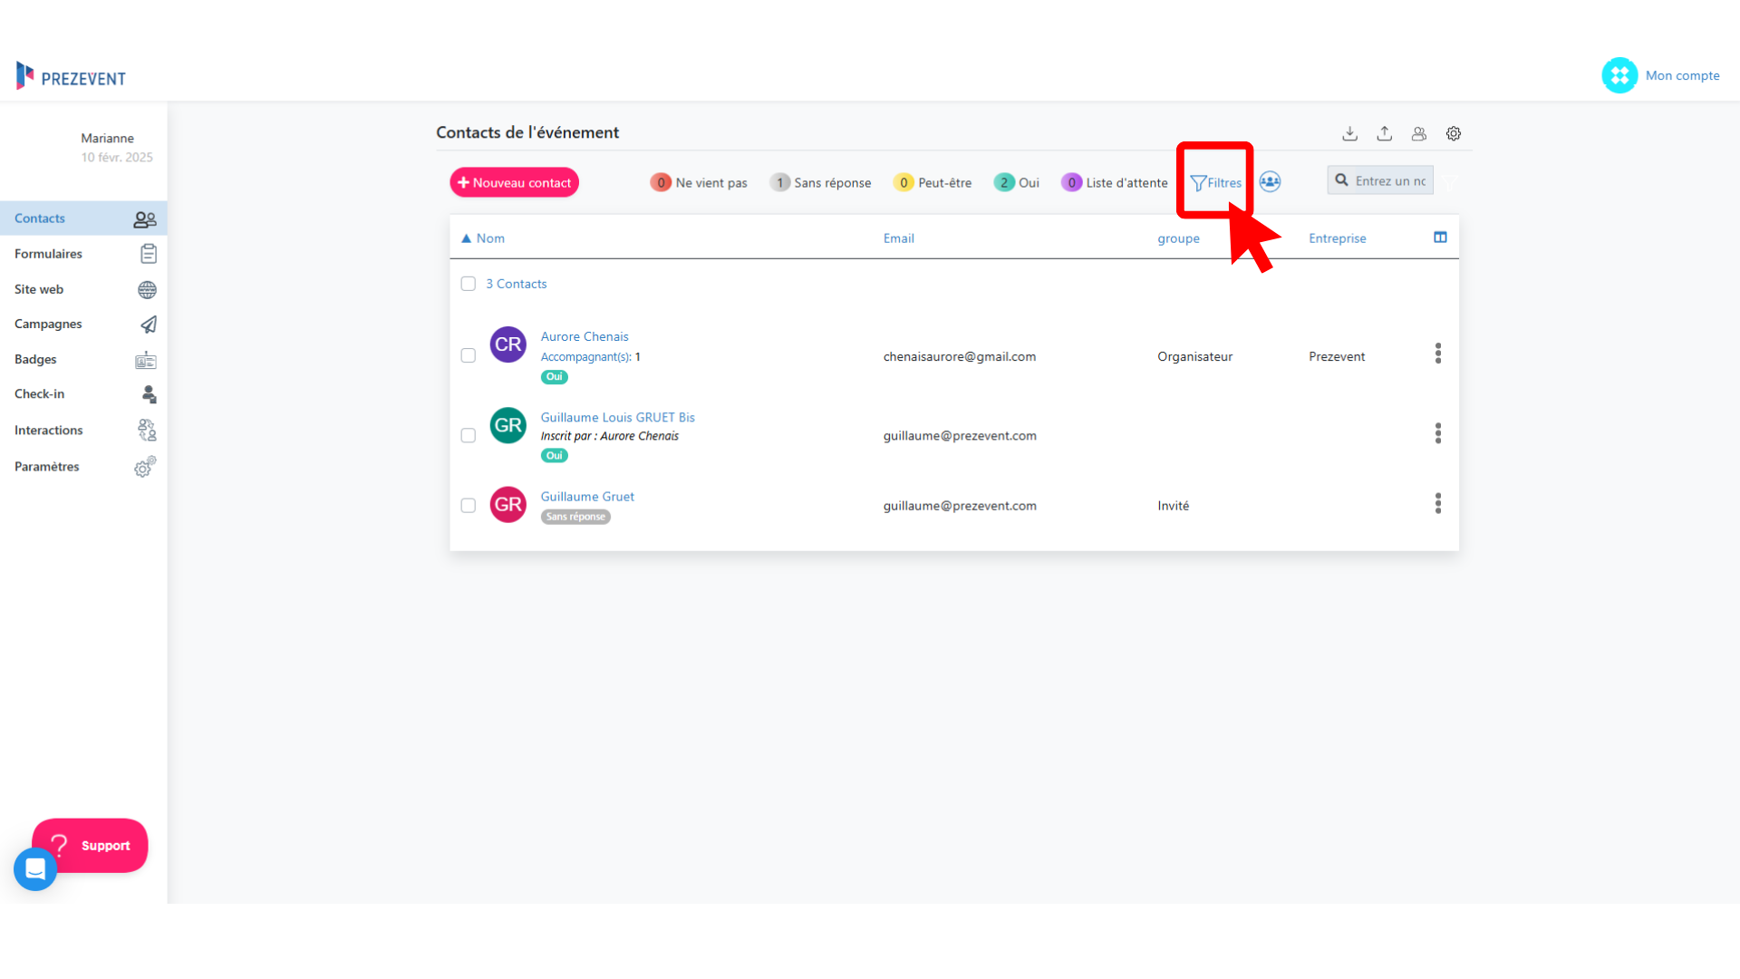This screenshot has width=1740, height=979.
Task: Filter by the Oui status badge
Action: 1016,182
